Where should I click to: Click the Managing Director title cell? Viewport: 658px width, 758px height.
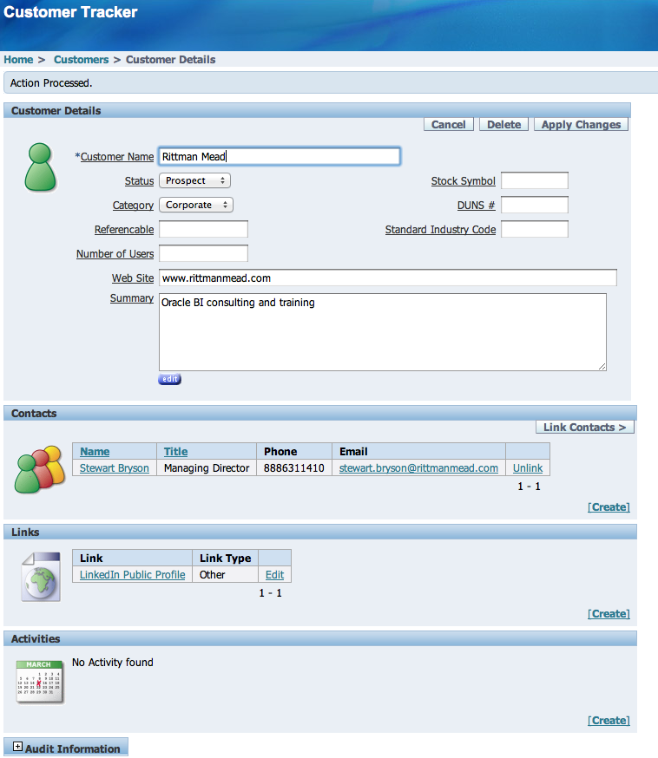(x=207, y=468)
